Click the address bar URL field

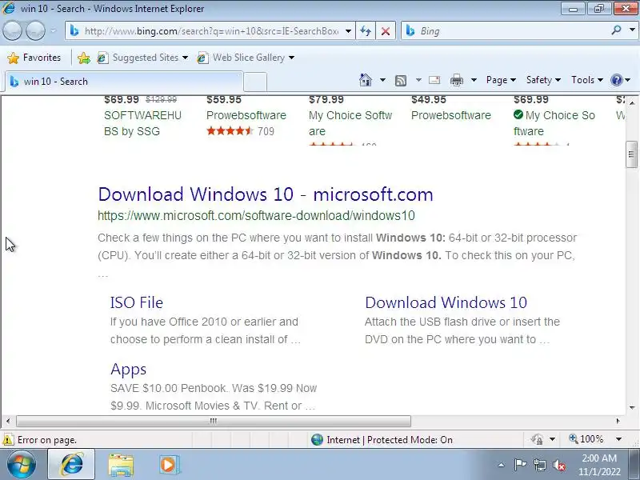211,31
